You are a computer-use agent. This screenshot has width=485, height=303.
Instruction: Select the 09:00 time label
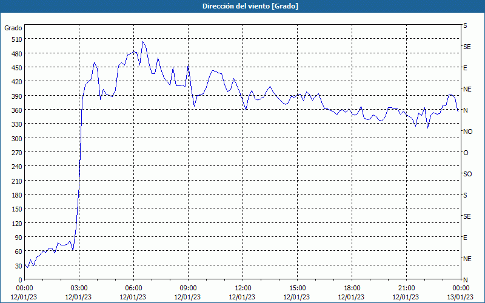[x=188, y=288]
